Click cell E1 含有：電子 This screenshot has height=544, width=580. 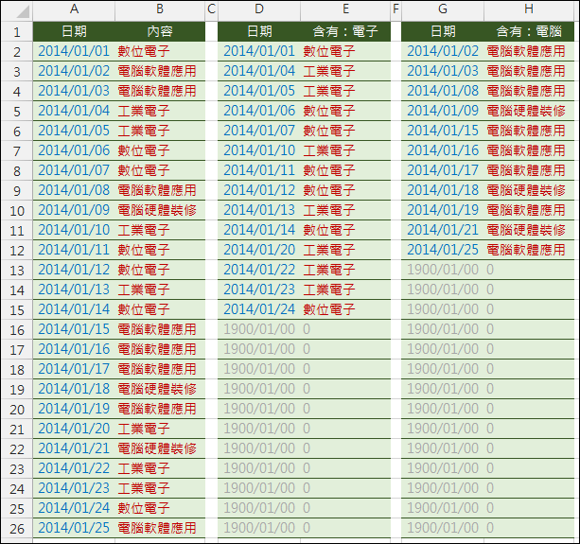pos(345,31)
